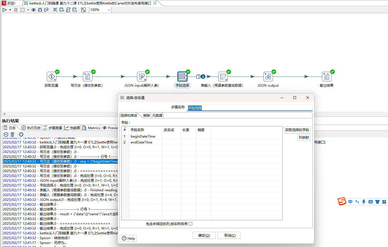Click the Sogou input method S icon
The height and width of the screenshot is (247, 388).
[x=342, y=201]
